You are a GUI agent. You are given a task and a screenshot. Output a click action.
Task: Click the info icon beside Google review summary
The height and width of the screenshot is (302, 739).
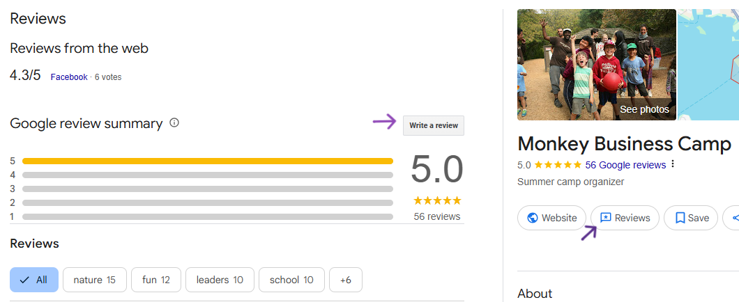[x=174, y=123]
